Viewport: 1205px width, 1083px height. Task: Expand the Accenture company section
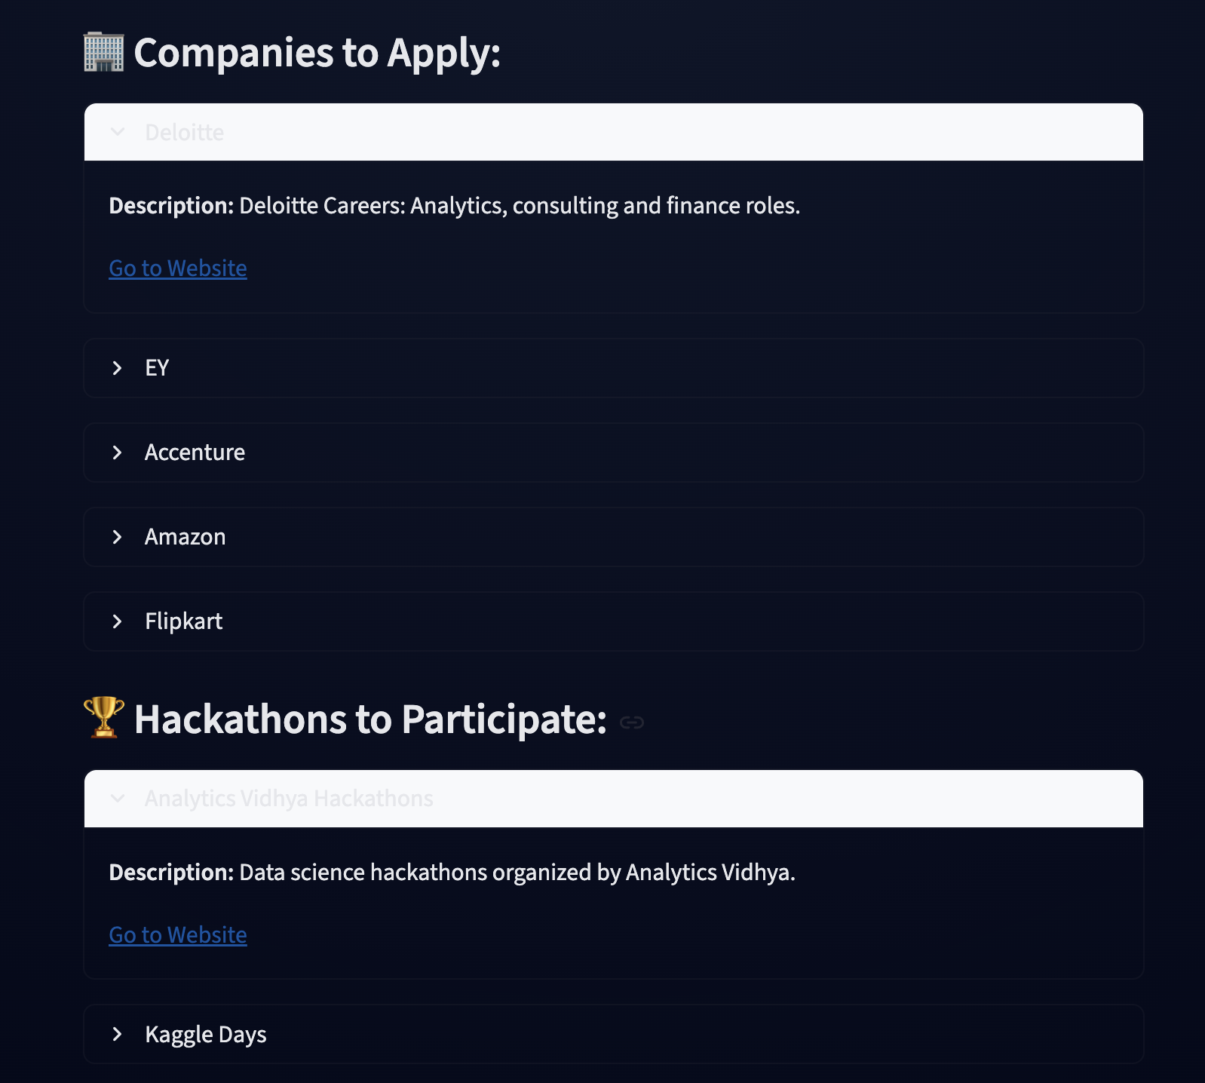(x=613, y=453)
